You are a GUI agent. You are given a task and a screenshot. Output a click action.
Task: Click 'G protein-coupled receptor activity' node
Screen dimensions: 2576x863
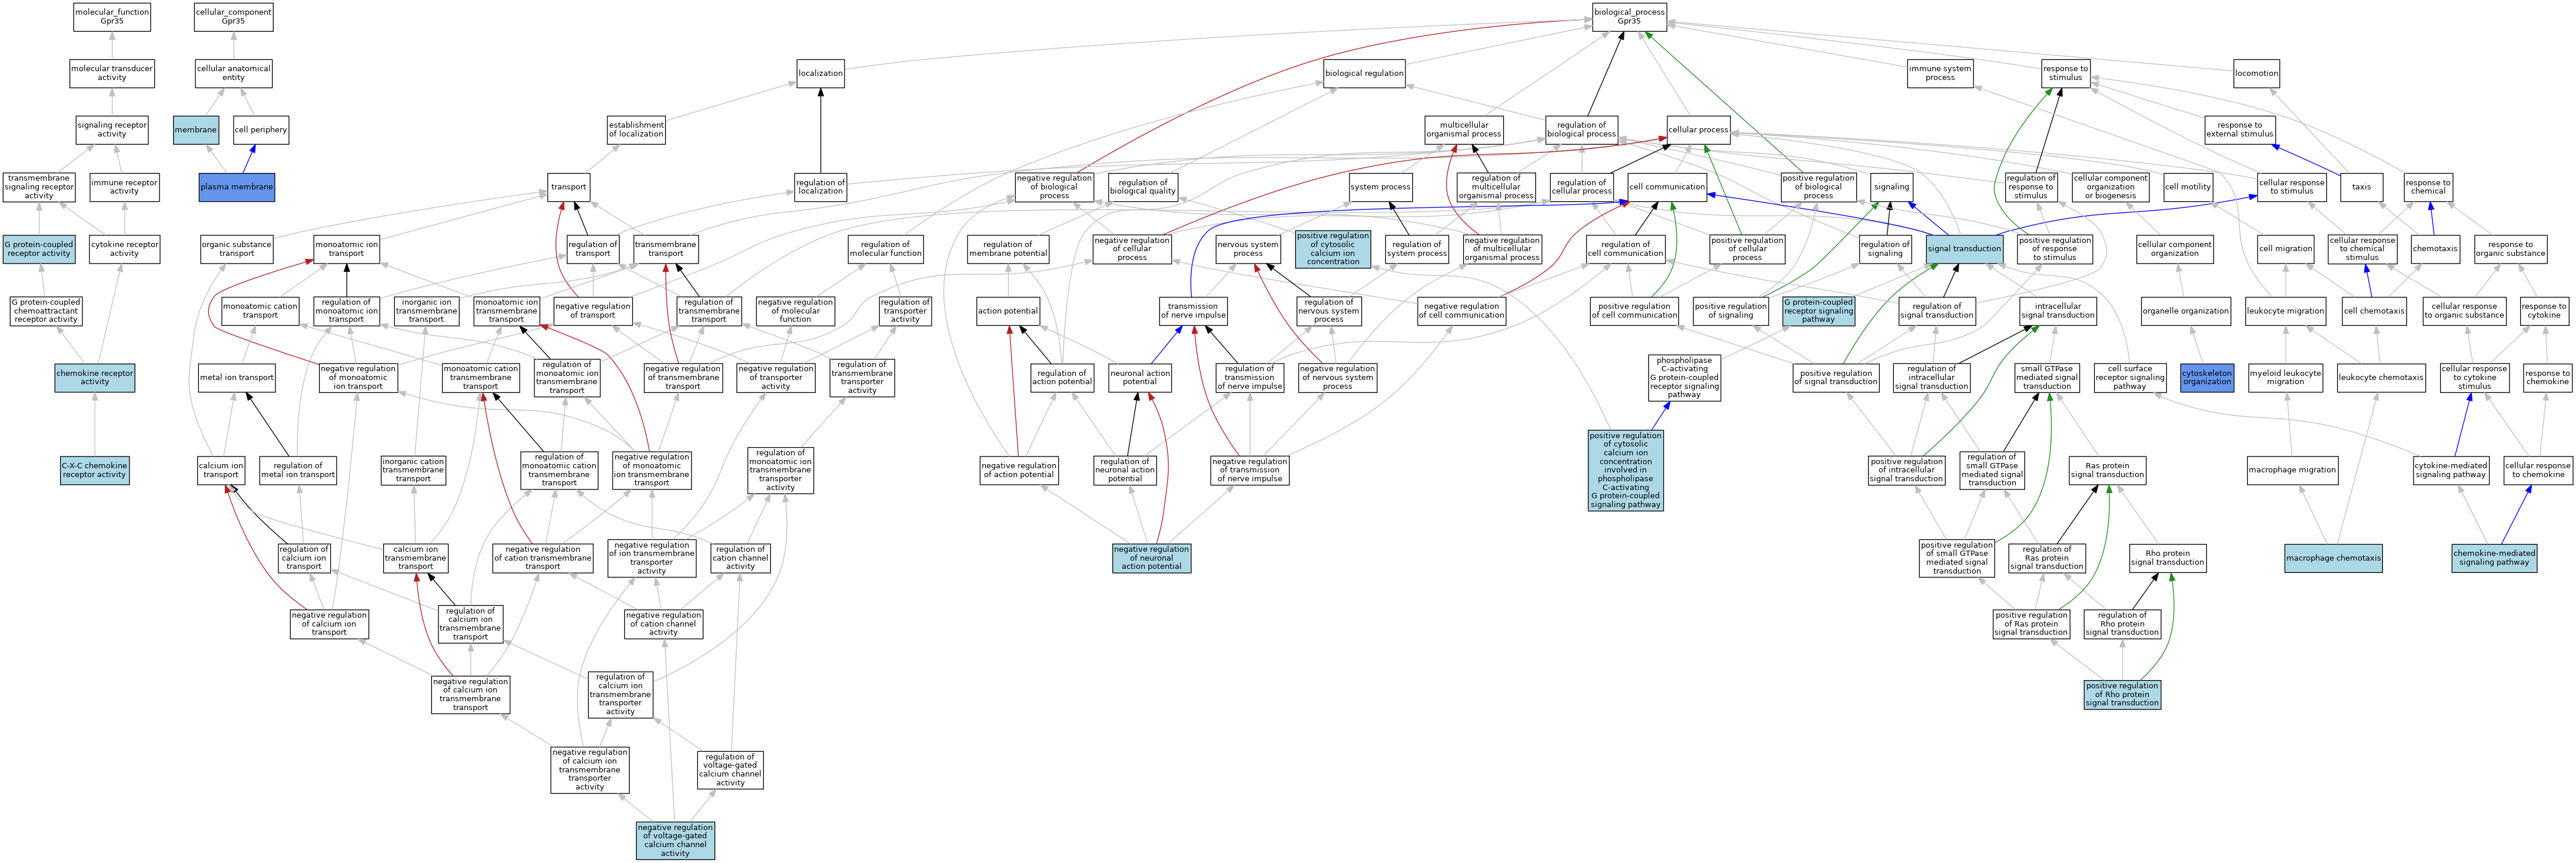coord(39,249)
